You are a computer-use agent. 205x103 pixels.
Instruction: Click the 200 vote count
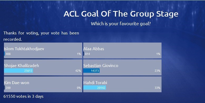(8, 88)
